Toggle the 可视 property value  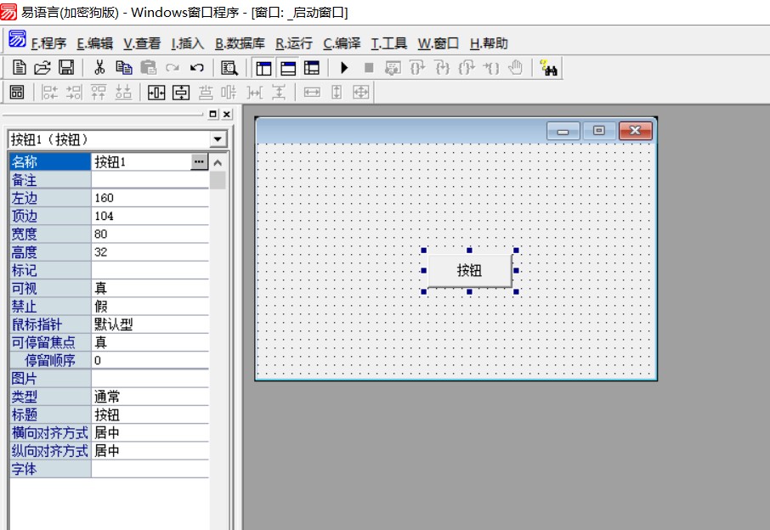pos(149,288)
